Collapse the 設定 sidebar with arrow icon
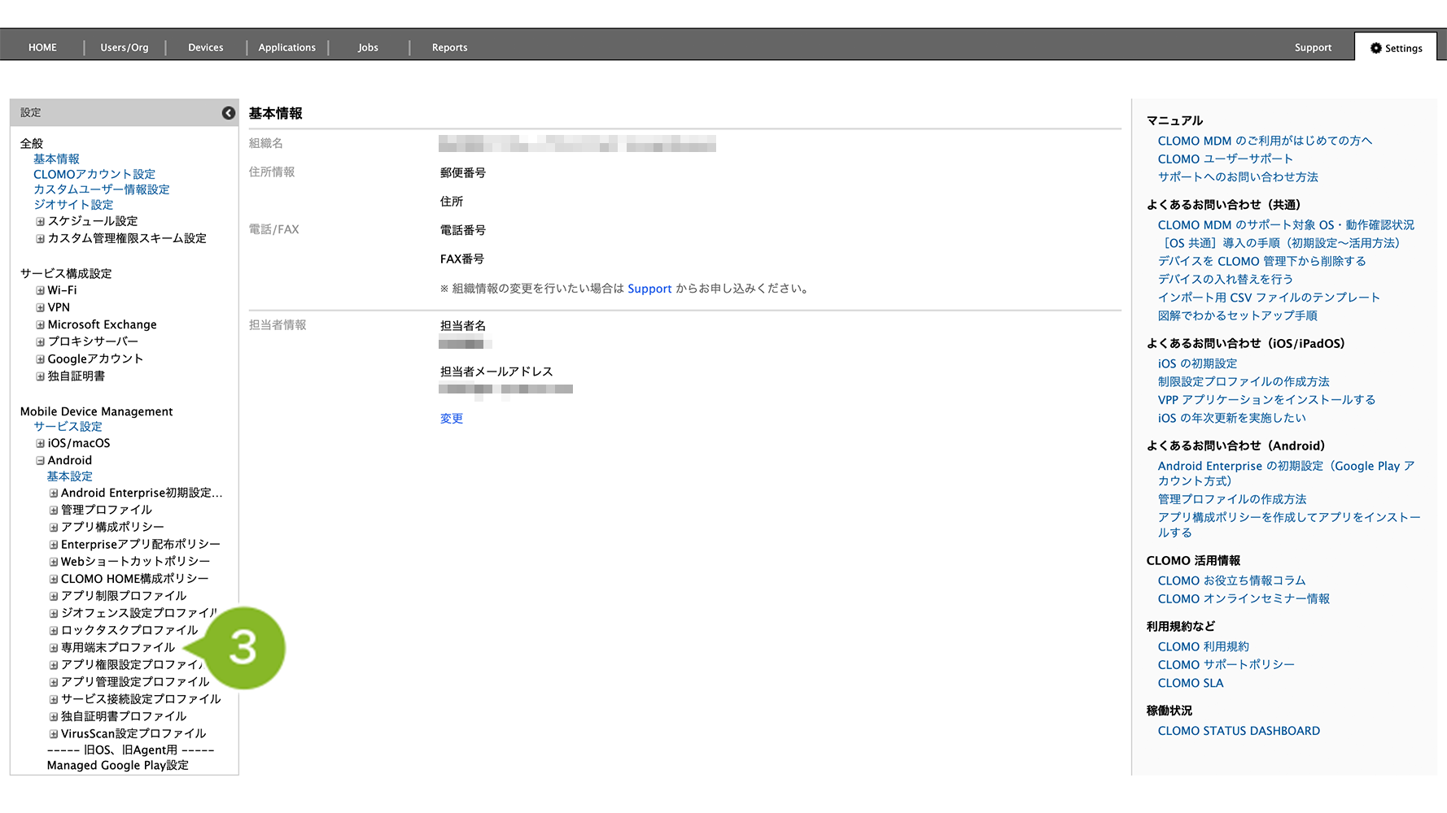The width and height of the screenshot is (1447, 813). [229, 113]
